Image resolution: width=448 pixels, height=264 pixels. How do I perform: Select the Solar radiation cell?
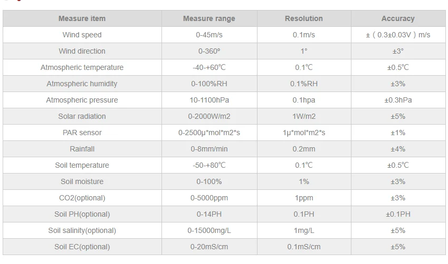click(82, 116)
